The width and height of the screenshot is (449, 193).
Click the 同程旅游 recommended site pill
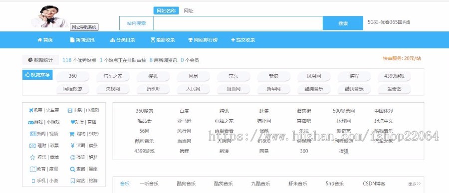point(73,89)
